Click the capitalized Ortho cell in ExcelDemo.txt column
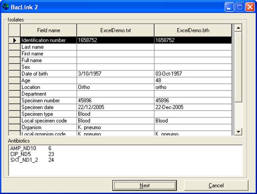Screen dimensions: 257x194 (x=116, y=87)
